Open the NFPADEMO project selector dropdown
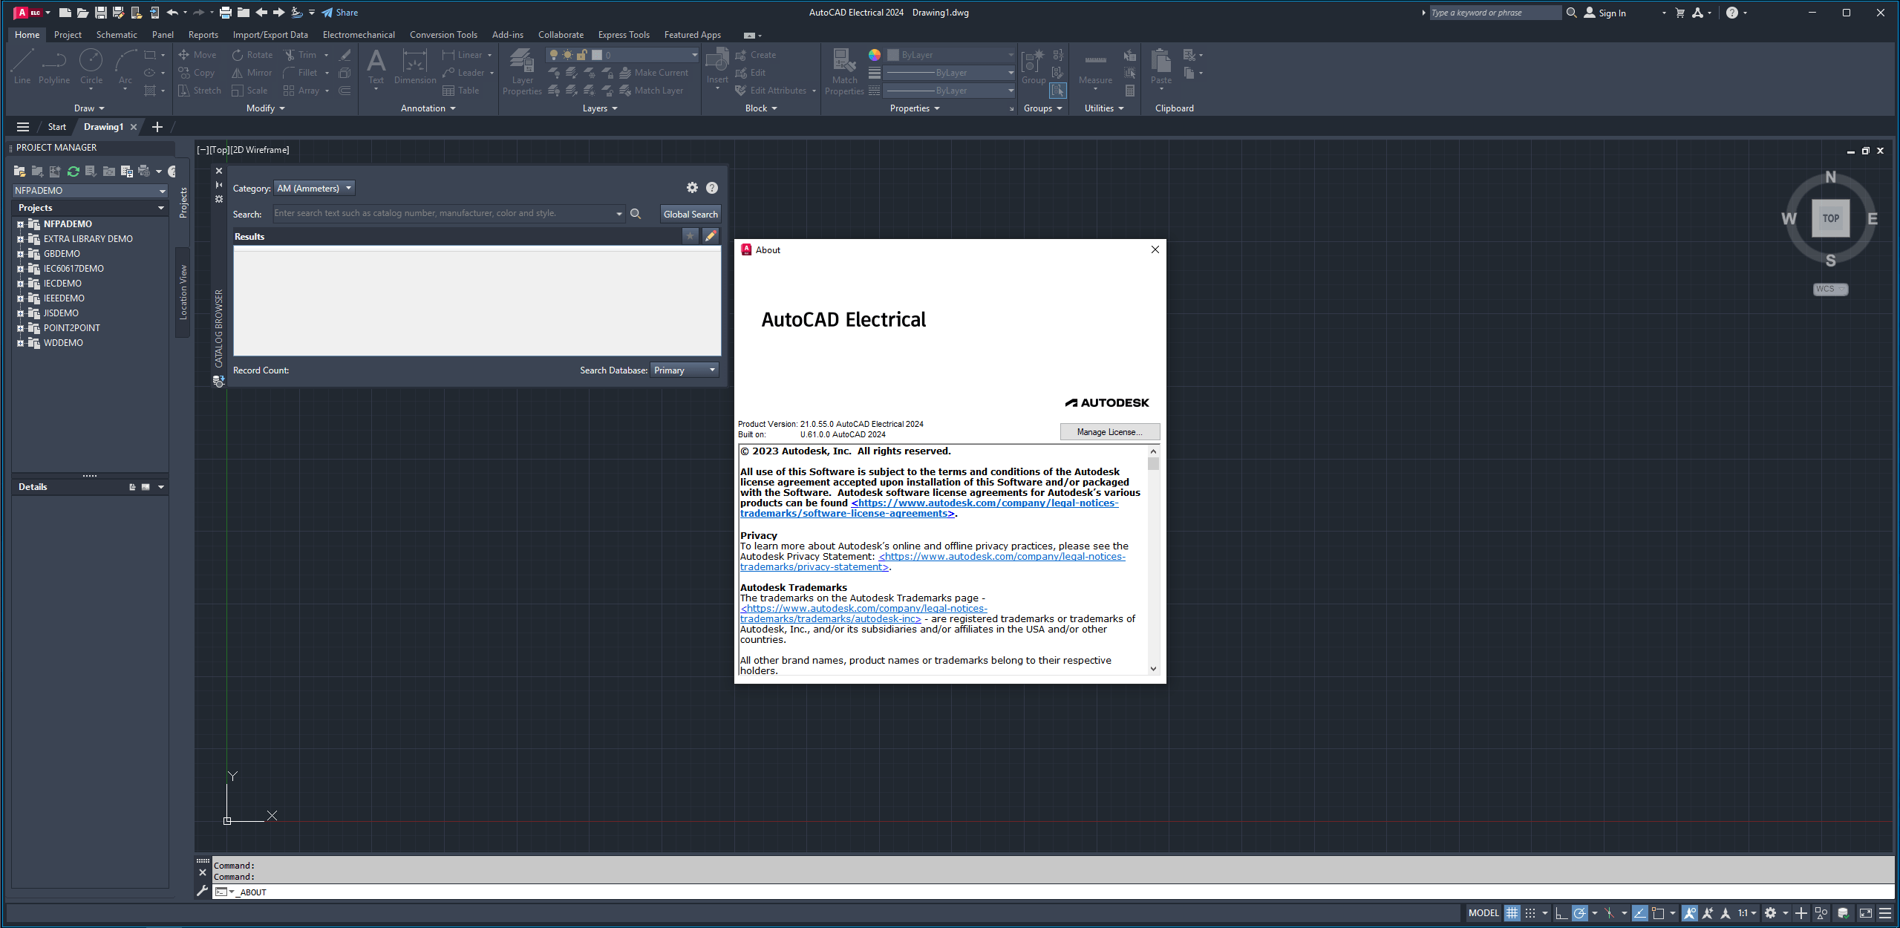 coord(90,191)
